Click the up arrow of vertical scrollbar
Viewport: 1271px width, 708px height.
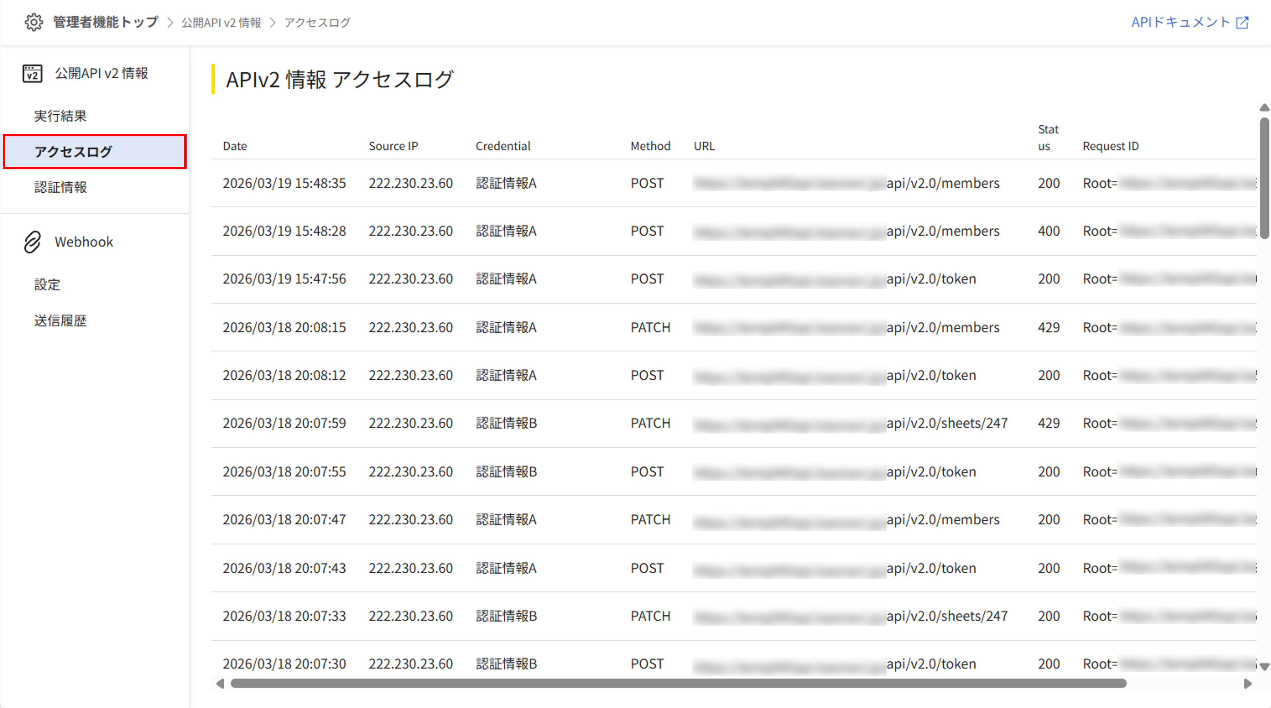click(x=1263, y=107)
